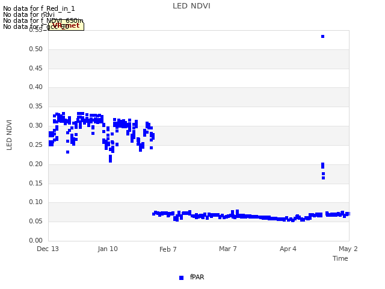Click the Feb 7 x-axis tick label
This screenshot has width=385, height=289.
tap(168, 249)
